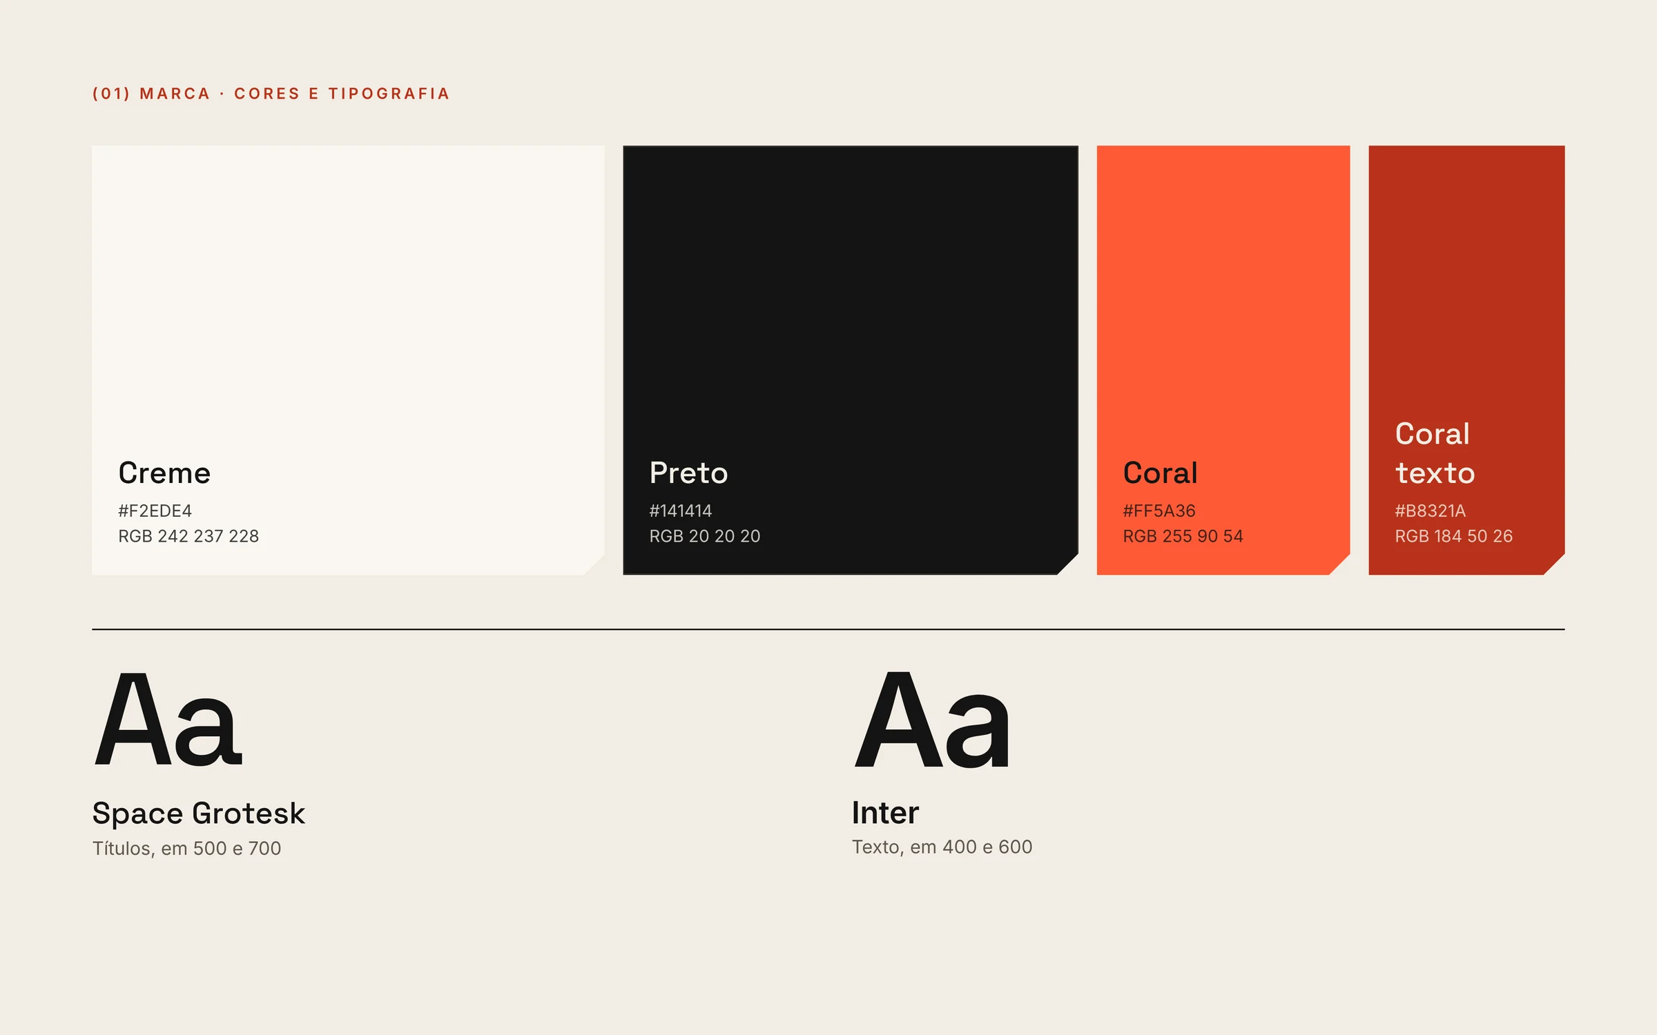Click the Creme color swatch
The width and height of the screenshot is (1657, 1035).
348,359
